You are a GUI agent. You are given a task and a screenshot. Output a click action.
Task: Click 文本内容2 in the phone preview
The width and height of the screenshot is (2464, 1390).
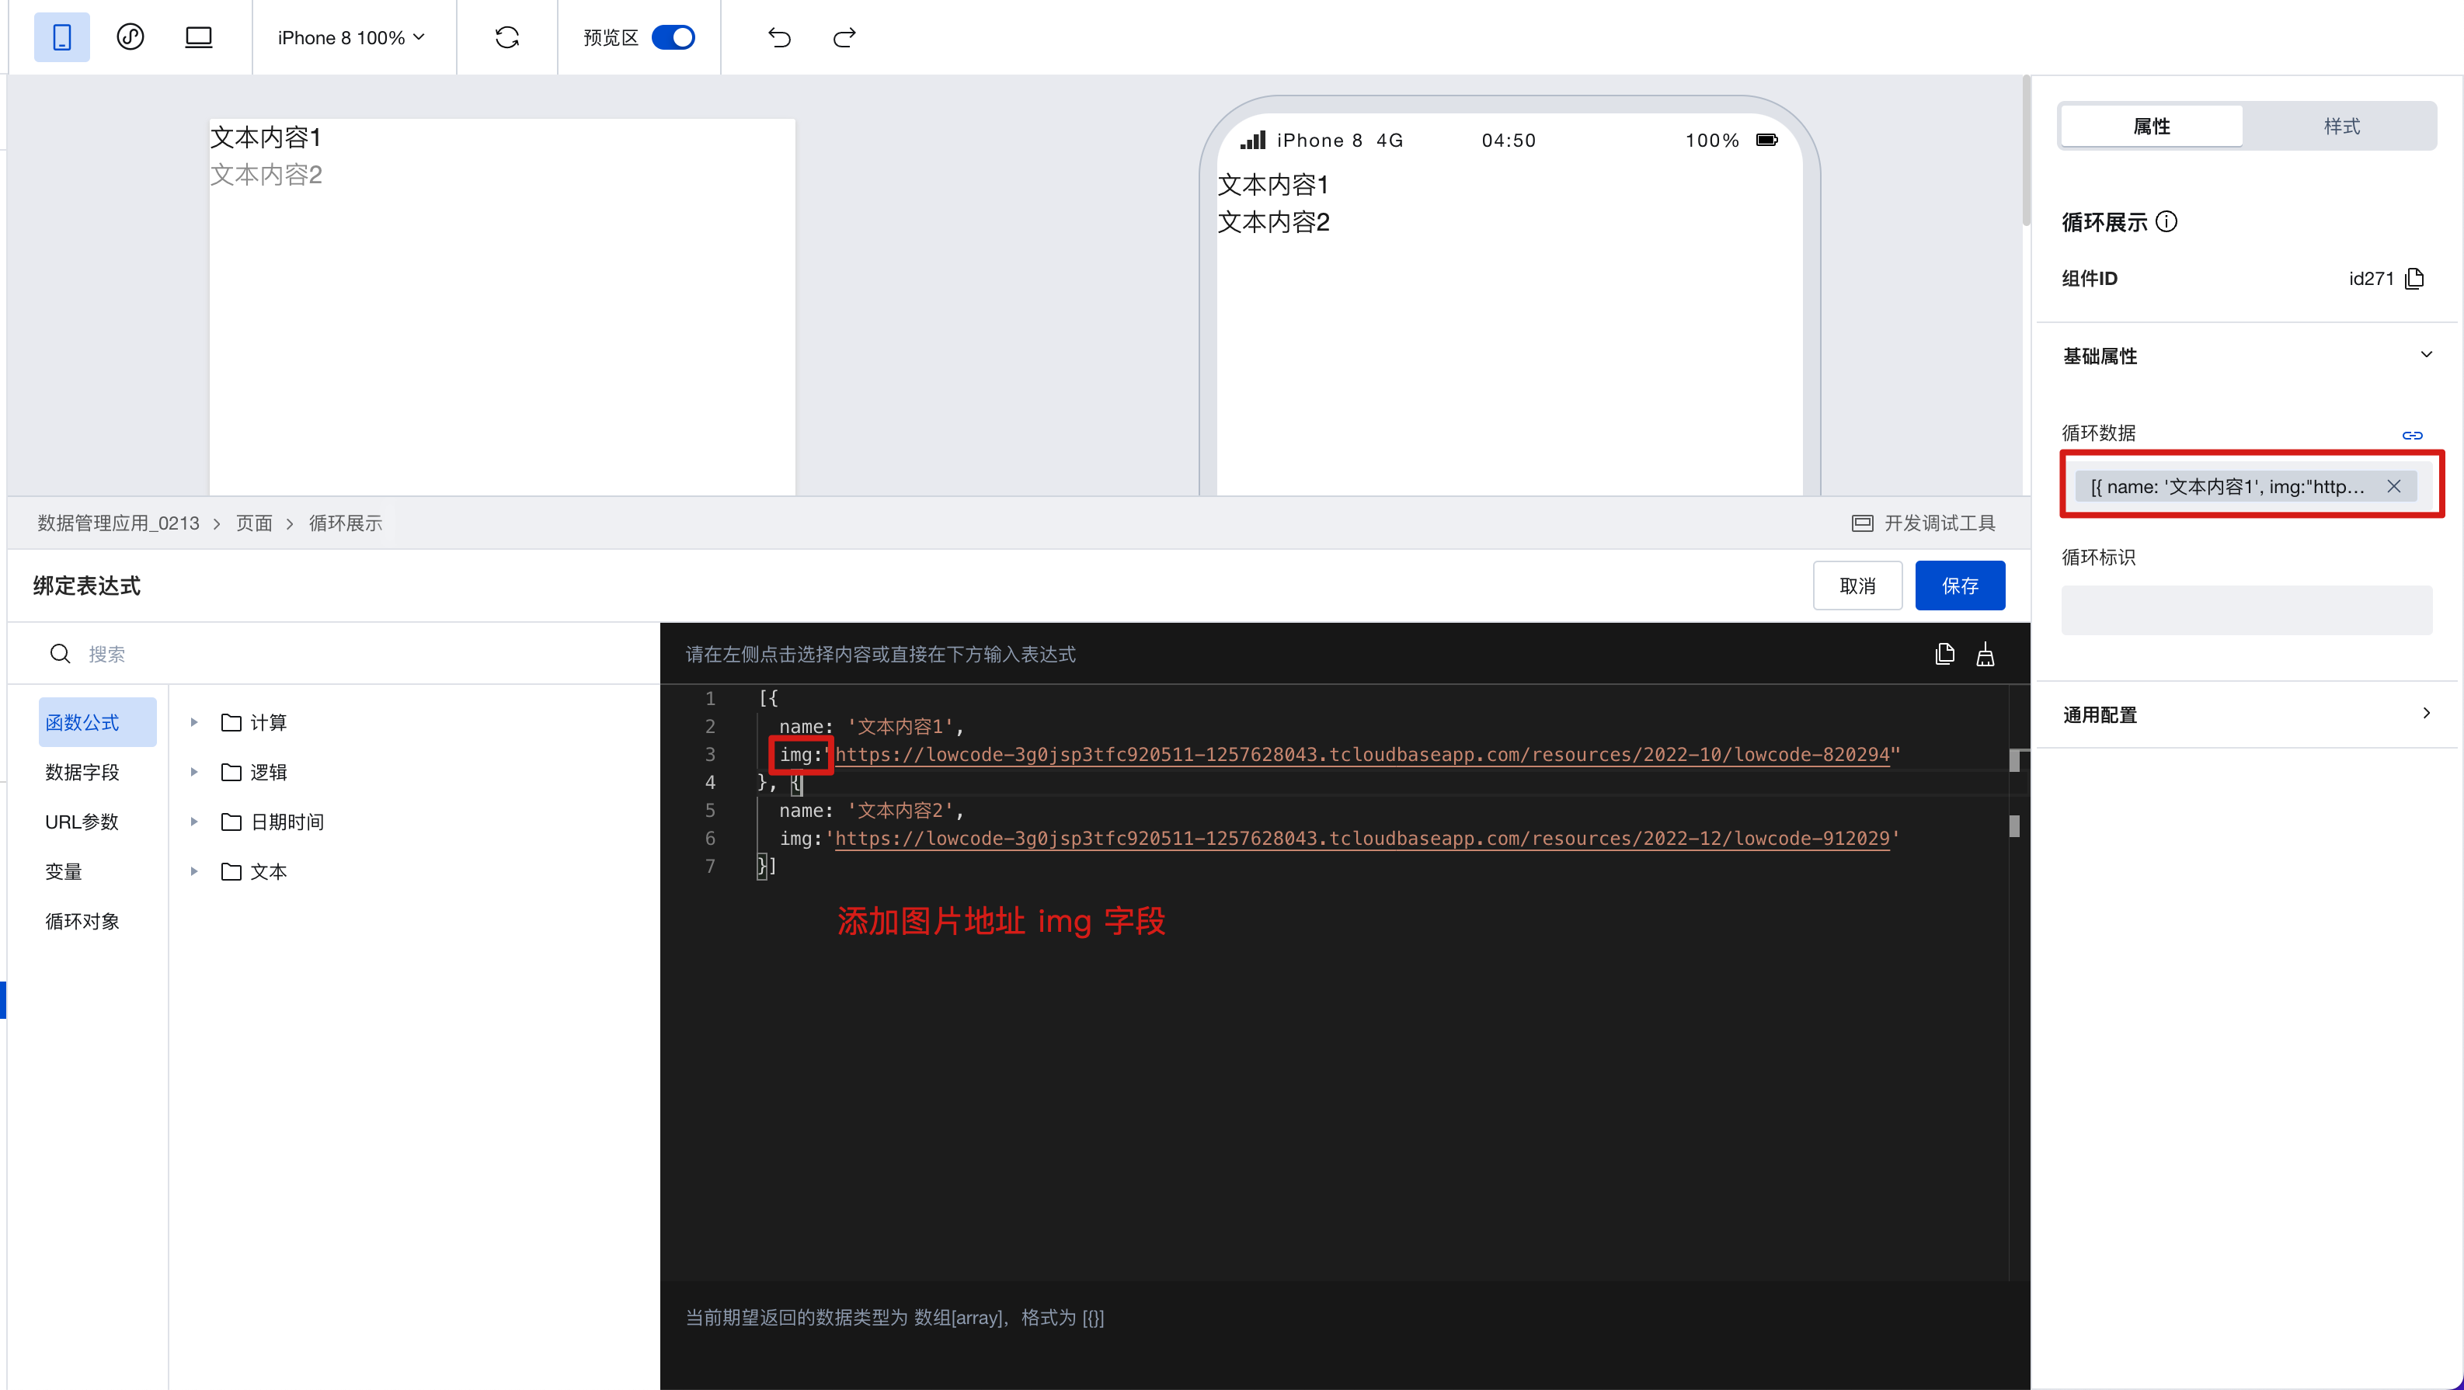pyautogui.click(x=1272, y=222)
